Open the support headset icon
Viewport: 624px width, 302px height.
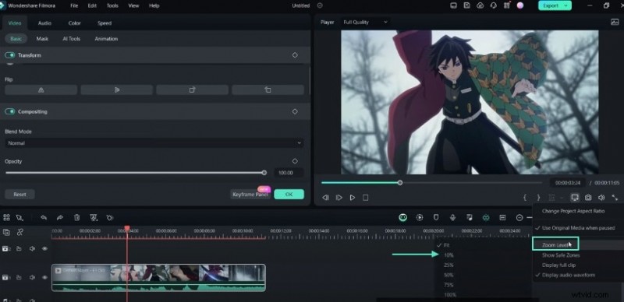click(x=494, y=5)
